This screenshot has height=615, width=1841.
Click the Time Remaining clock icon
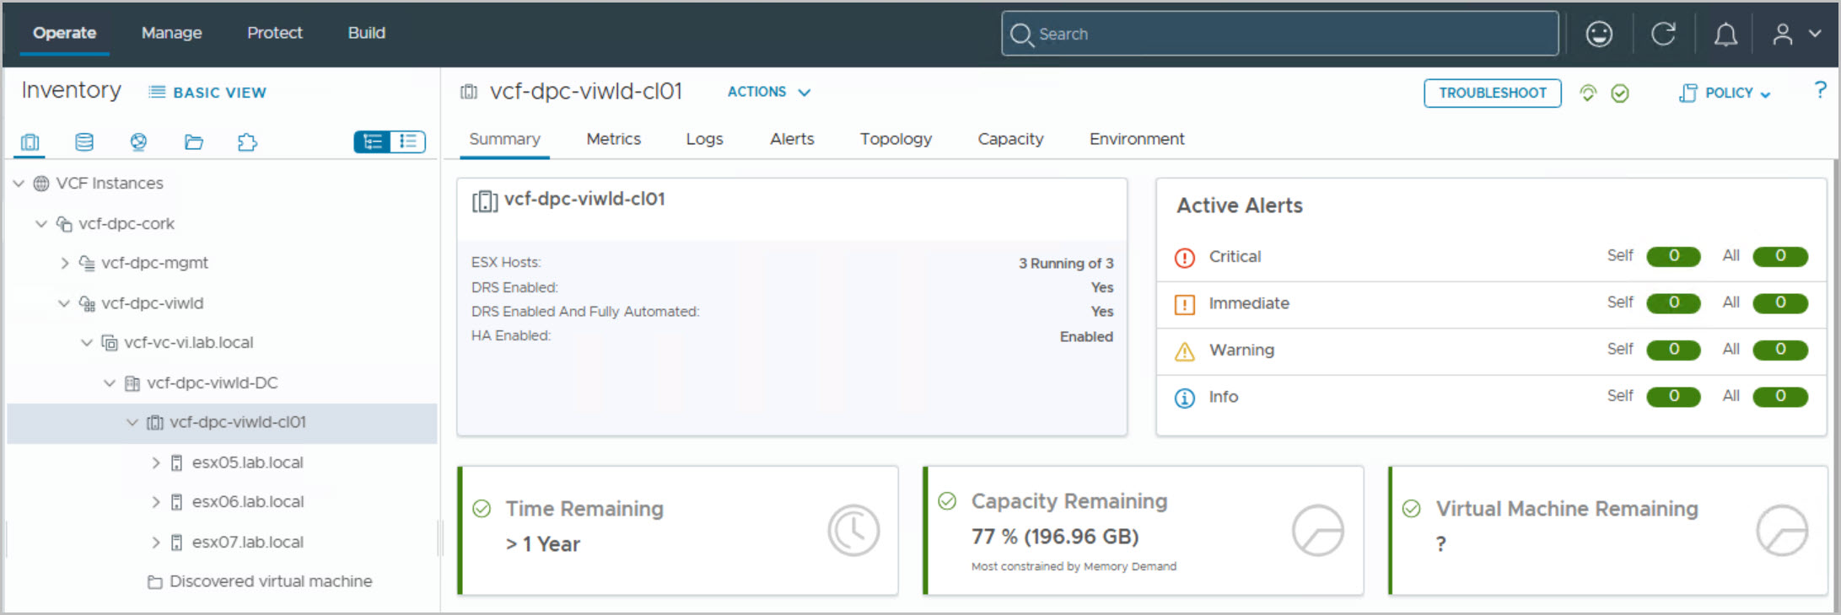pos(853,530)
